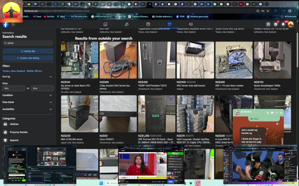Minimize the Jai Norton chat window

point(277,113)
